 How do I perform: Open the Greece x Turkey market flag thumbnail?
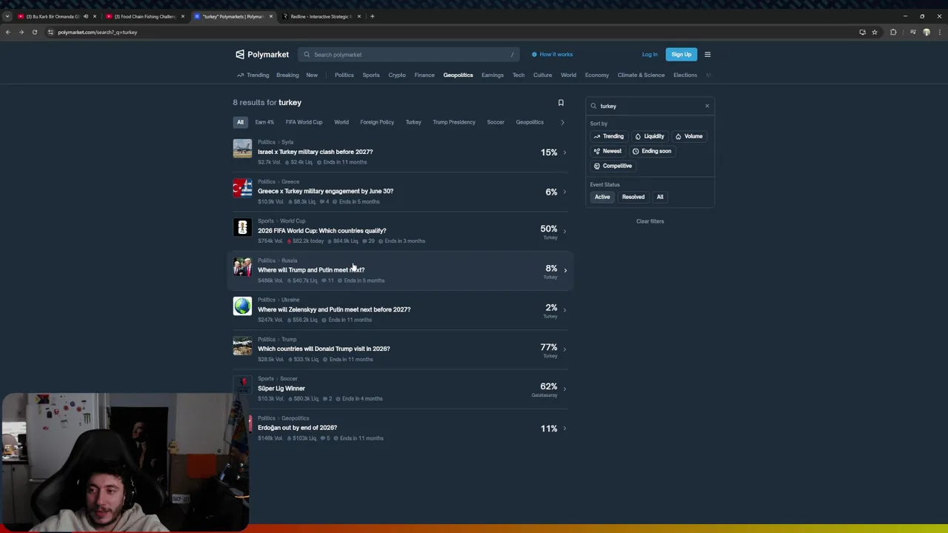tap(242, 188)
